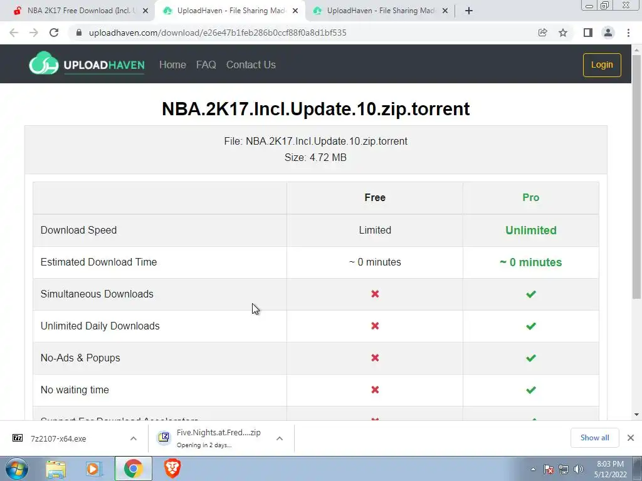Click the Size: 4.72 MB text
The image size is (642, 481).
[x=316, y=157]
